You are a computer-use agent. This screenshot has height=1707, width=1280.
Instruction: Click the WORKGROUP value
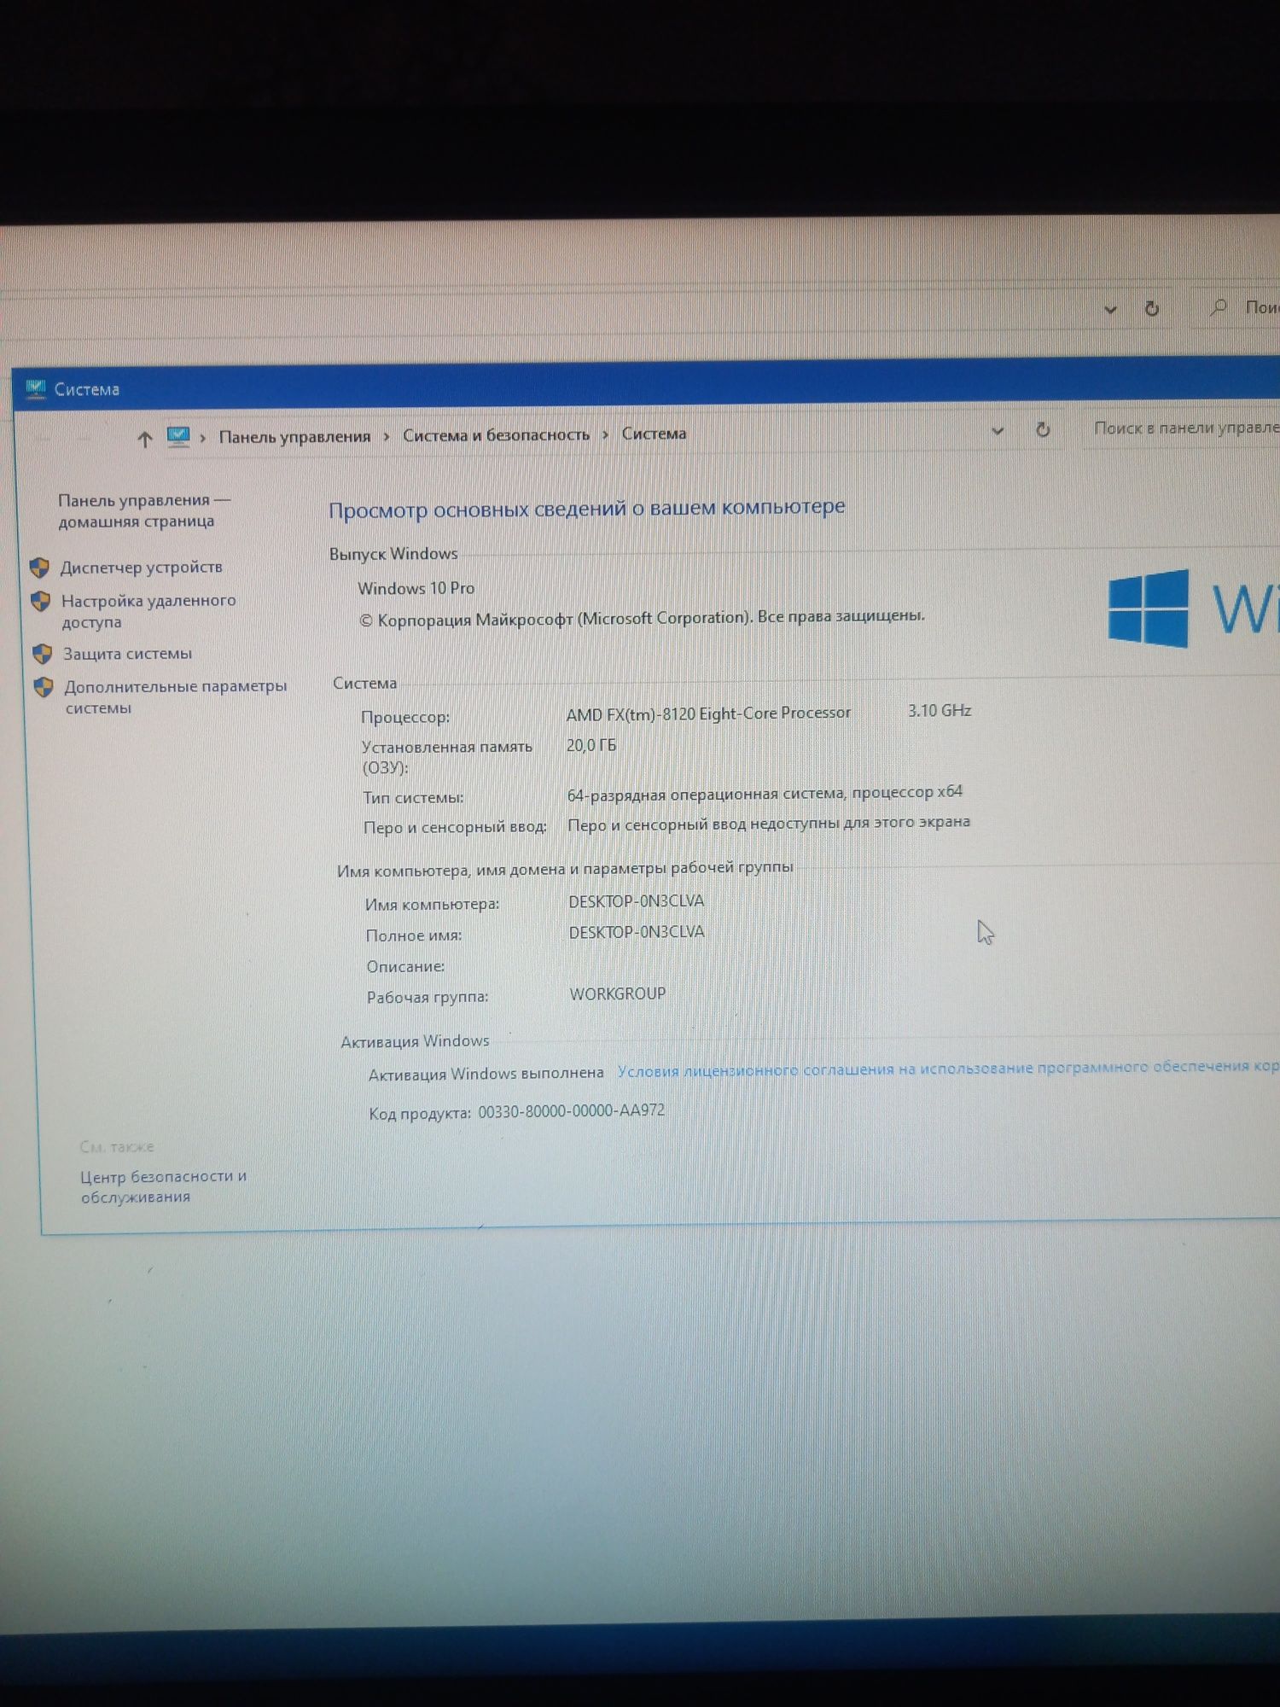pyautogui.click(x=618, y=993)
